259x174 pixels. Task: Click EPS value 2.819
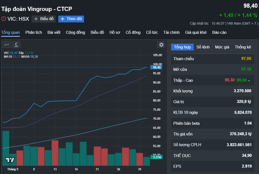pos(247,166)
